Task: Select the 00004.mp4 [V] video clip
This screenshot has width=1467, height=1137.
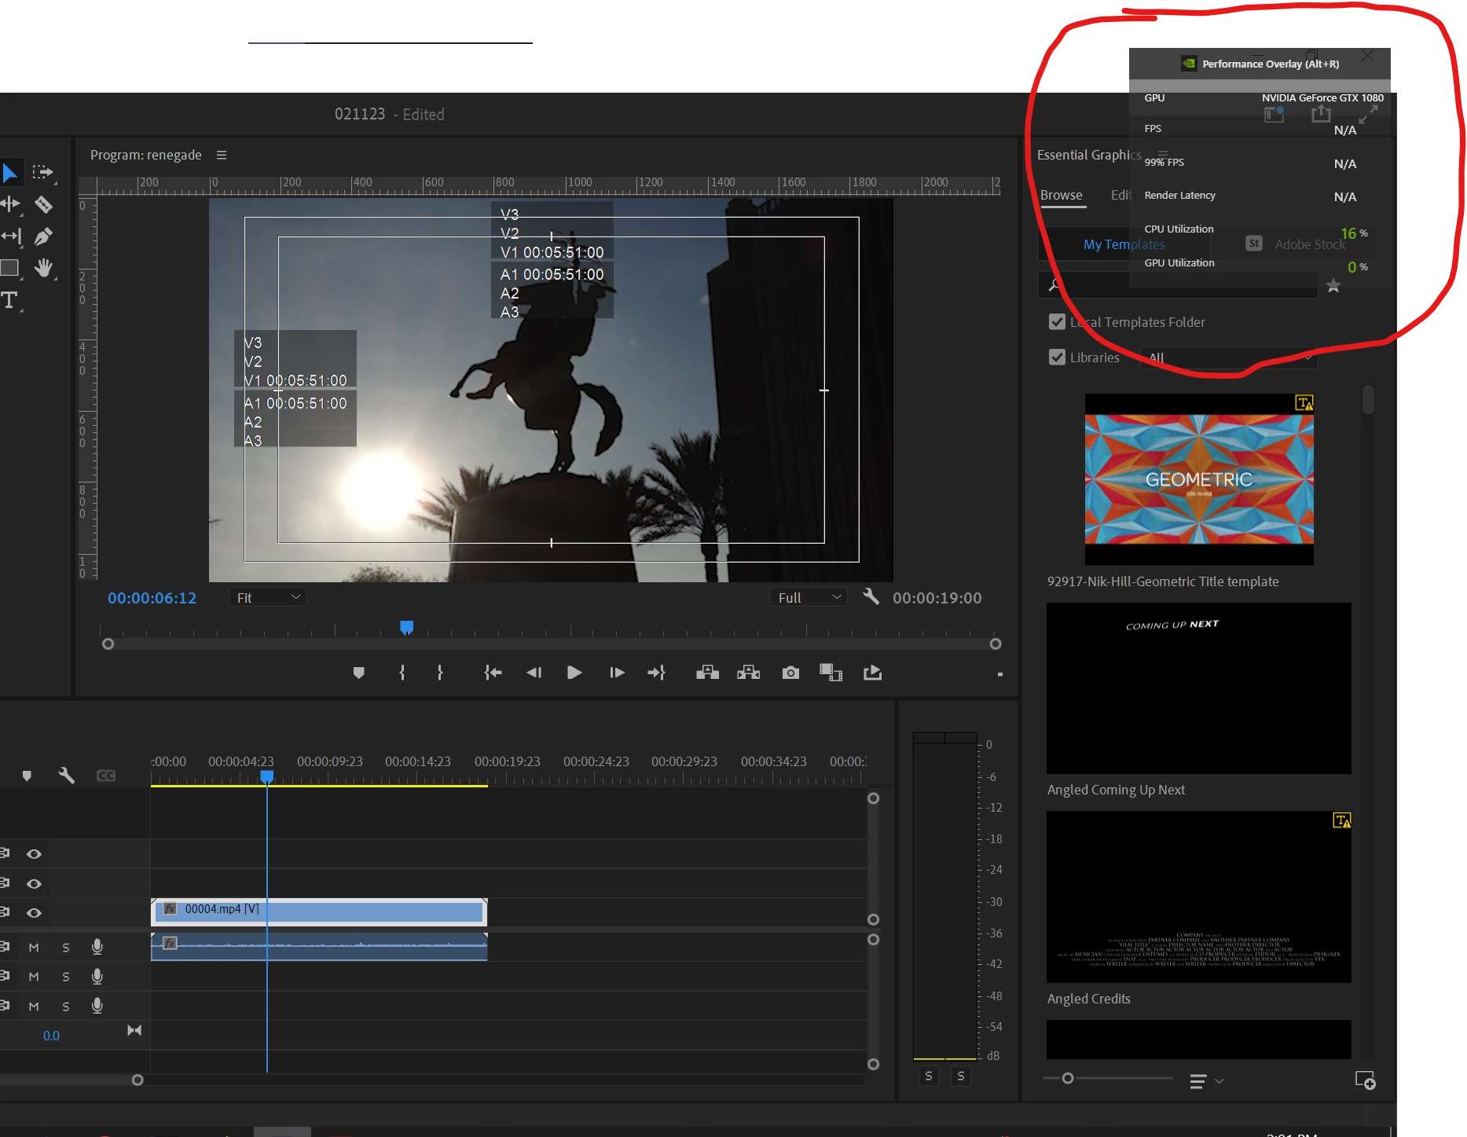Action: pos(319,911)
